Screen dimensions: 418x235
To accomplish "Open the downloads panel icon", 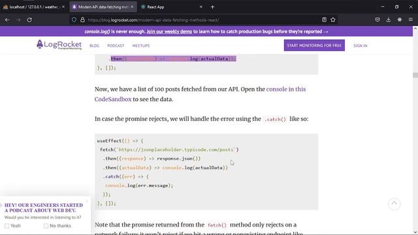I will click(389, 20).
